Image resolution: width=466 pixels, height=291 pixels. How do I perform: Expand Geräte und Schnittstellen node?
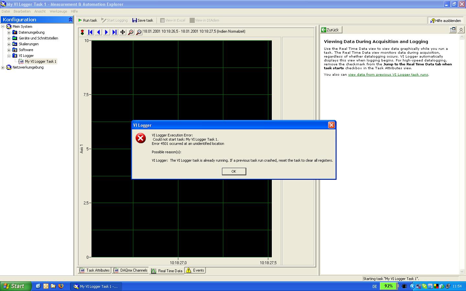(x=9, y=38)
